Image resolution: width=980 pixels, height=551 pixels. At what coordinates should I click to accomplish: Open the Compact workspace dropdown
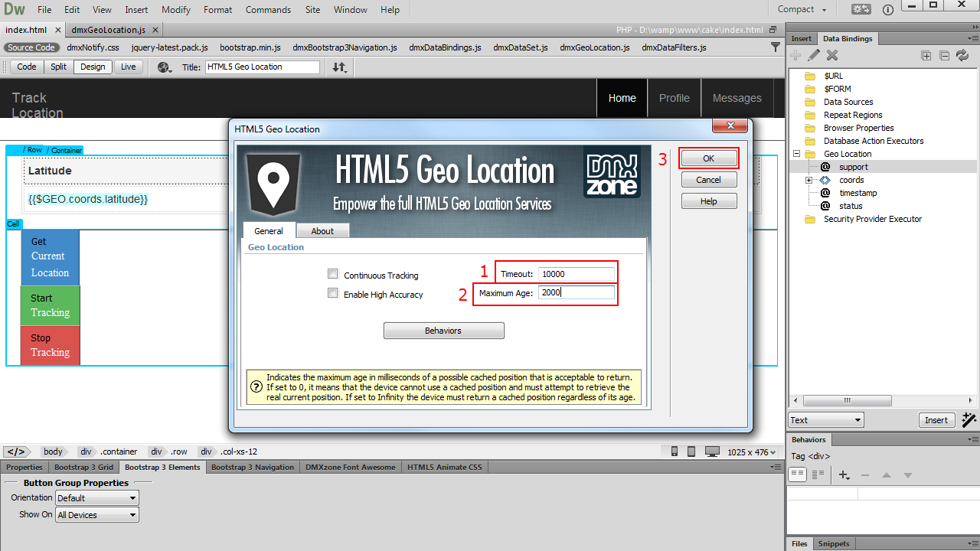point(802,9)
